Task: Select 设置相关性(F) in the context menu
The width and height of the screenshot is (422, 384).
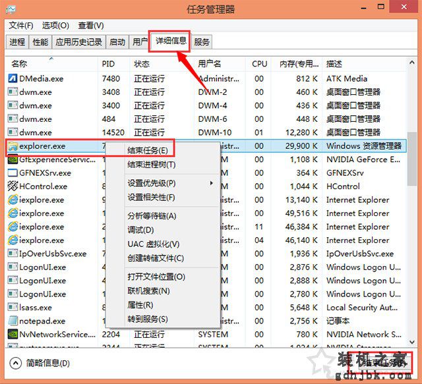Action: click(151, 198)
